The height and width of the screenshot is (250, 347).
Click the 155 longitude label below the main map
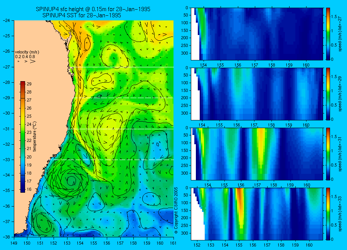coord(94,243)
